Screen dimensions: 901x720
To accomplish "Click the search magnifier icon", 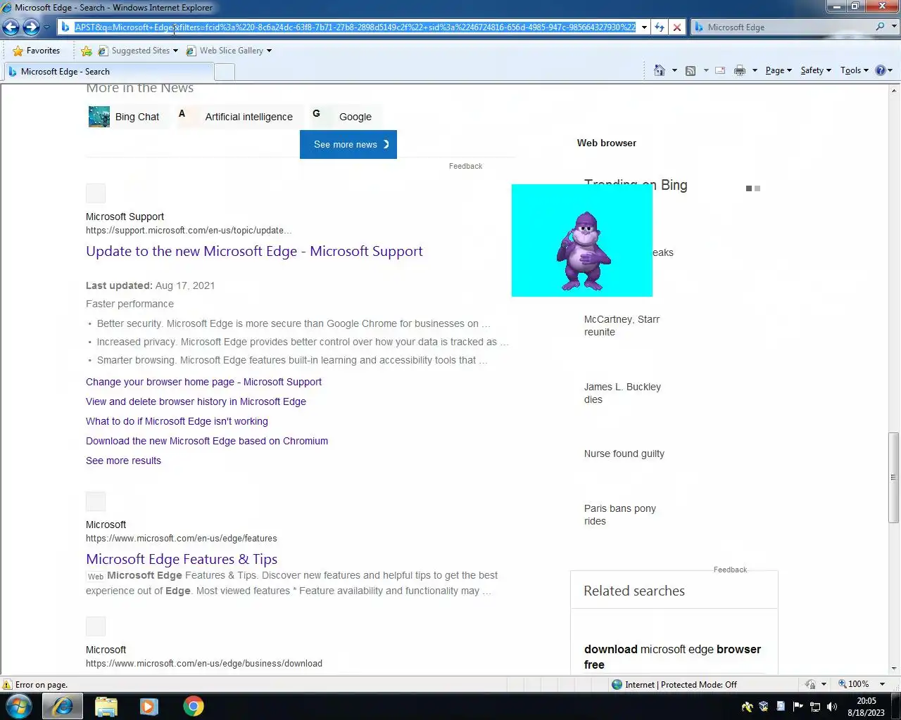I will (x=880, y=27).
